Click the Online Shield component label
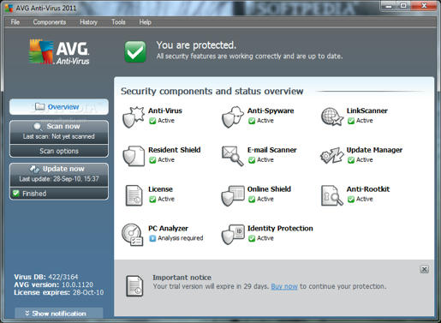441x323 pixels. [269, 189]
